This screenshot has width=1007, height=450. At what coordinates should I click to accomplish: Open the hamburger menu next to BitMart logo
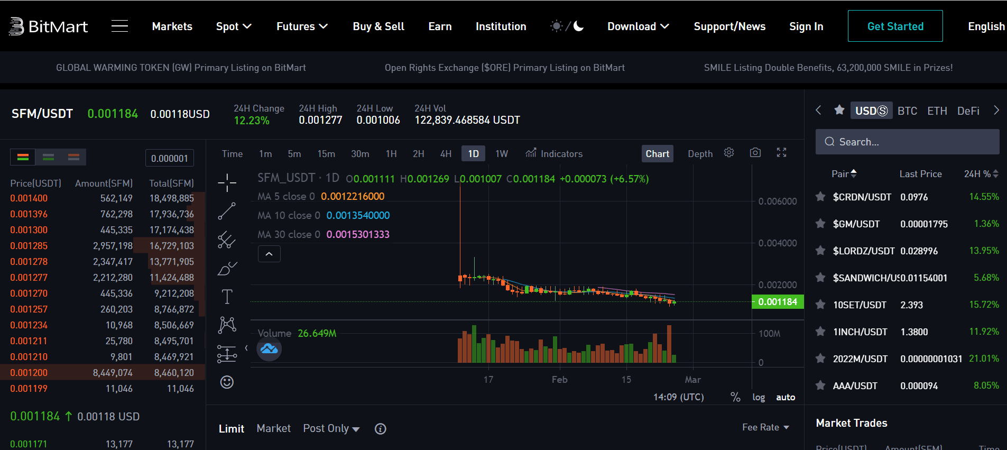click(x=119, y=26)
